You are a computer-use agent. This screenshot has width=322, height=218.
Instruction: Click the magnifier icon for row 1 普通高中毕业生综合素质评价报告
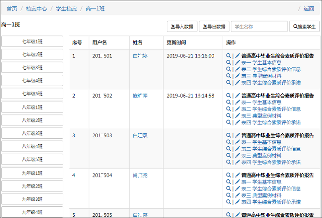pos(228,56)
